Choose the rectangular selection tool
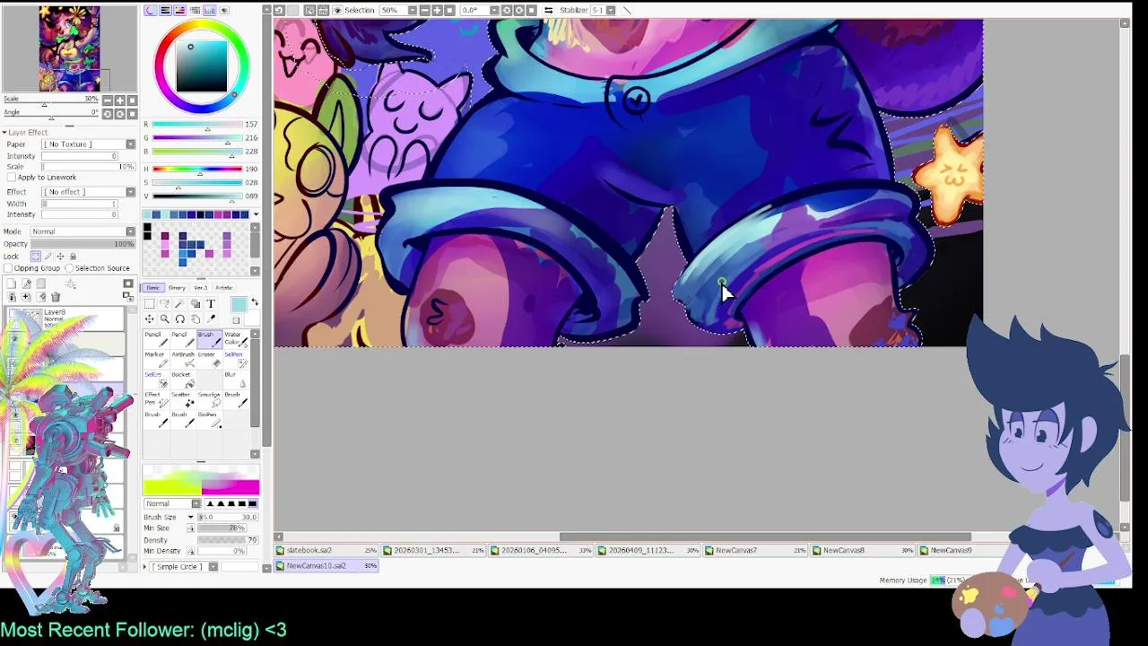1148x646 pixels. (x=150, y=303)
